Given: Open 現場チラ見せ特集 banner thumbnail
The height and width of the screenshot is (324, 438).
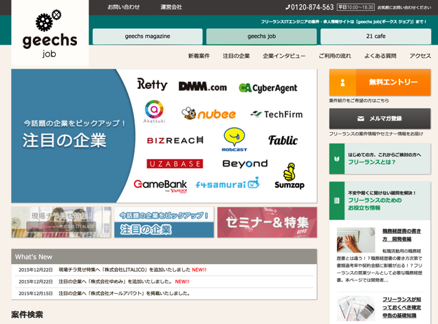Looking at the screenshot, I should [61, 222].
